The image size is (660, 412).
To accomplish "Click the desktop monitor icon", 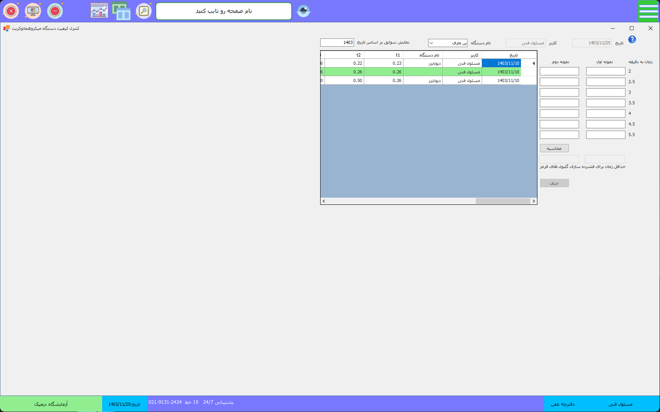I will (33, 11).
